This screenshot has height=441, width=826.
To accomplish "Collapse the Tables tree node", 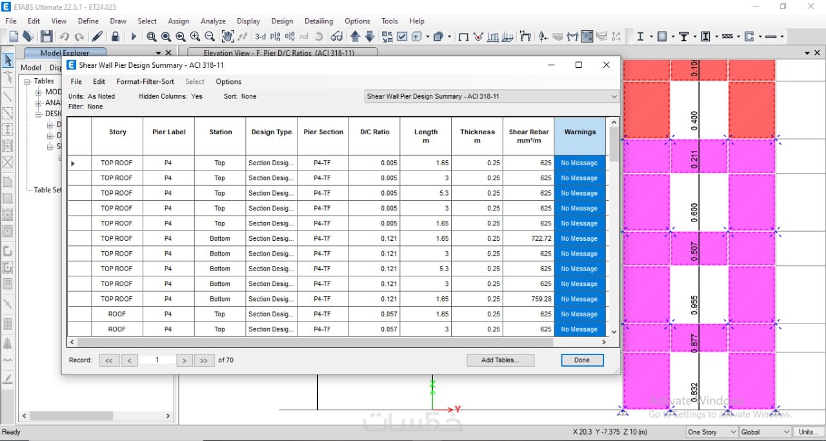I will click(x=28, y=81).
